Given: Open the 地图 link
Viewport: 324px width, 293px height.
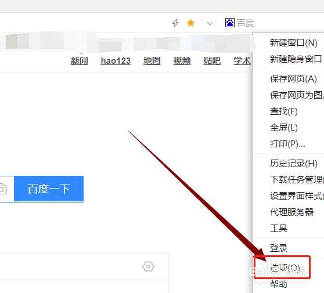Looking at the screenshot, I should pyautogui.click(x=152, y=61).
